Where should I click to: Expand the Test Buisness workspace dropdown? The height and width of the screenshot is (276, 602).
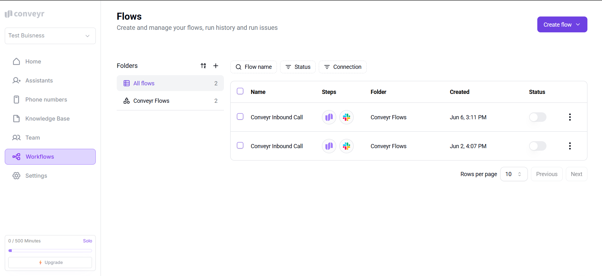(x=50, y=36)
